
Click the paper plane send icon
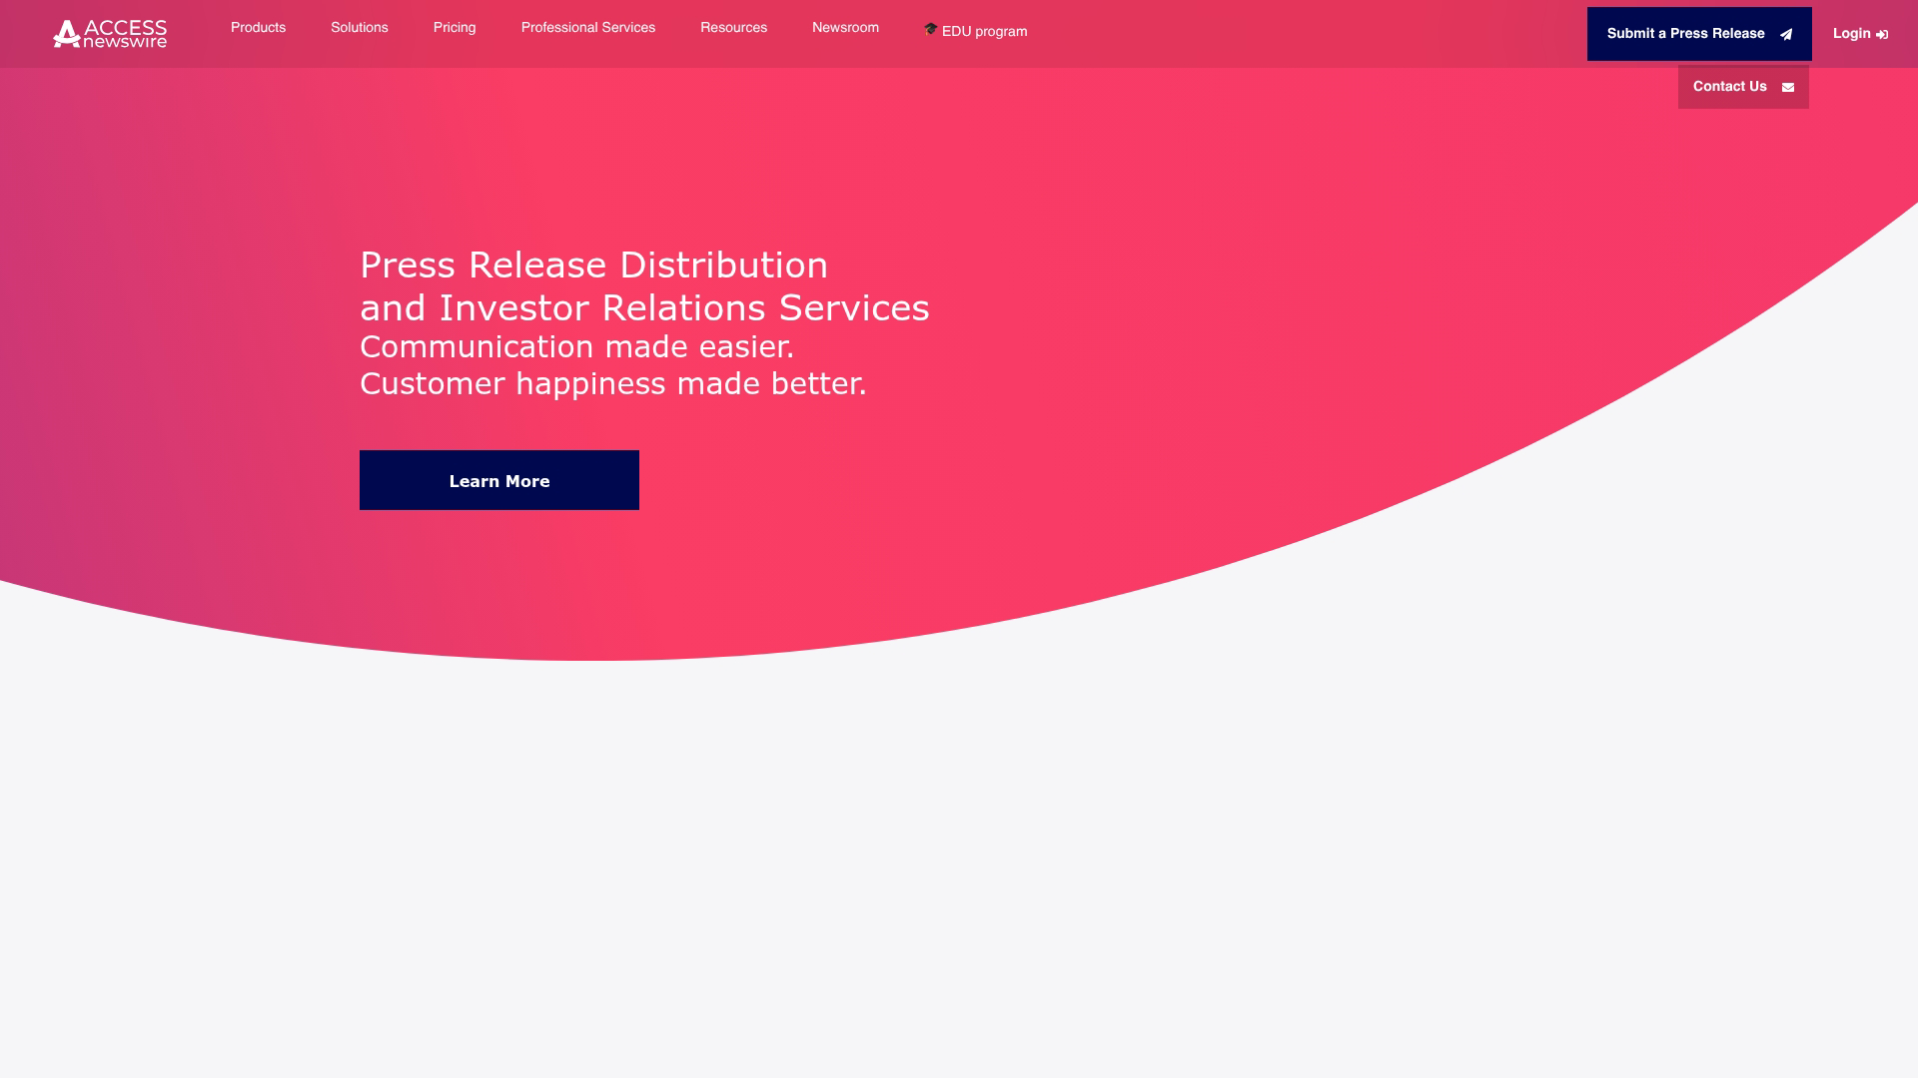pos(1786,35)
